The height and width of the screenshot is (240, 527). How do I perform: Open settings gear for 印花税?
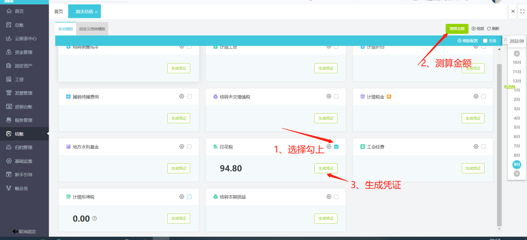point(329,147)
